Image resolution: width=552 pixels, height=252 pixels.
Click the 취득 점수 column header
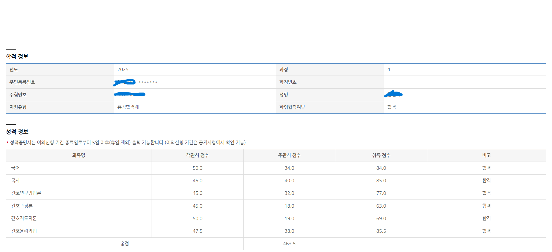coord(381,155)
